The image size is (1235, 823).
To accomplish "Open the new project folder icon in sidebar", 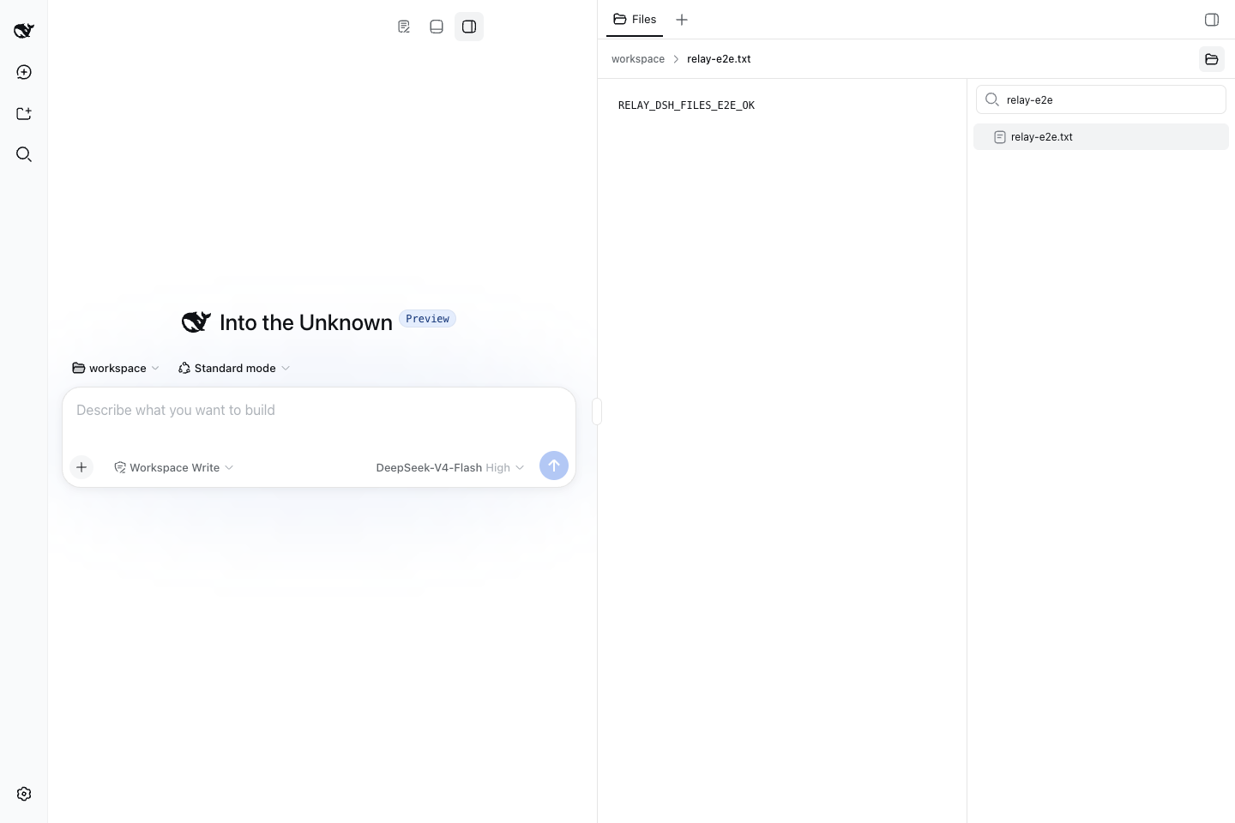I will click(x=24, y=113).
